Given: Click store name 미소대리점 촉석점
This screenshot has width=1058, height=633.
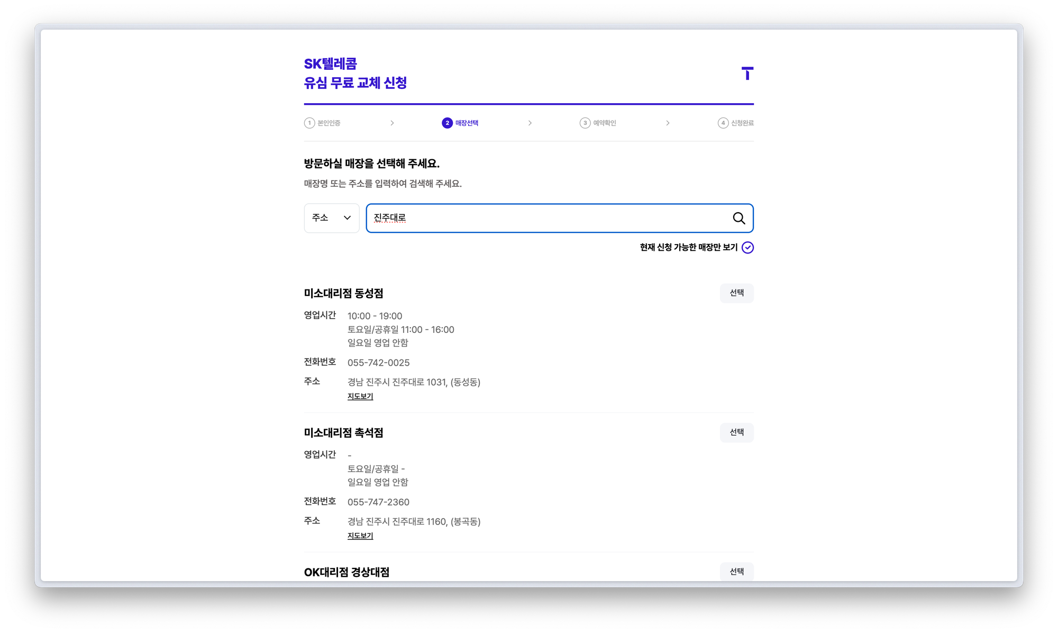Looking at the screenshot, I should (x=344, y=432).
